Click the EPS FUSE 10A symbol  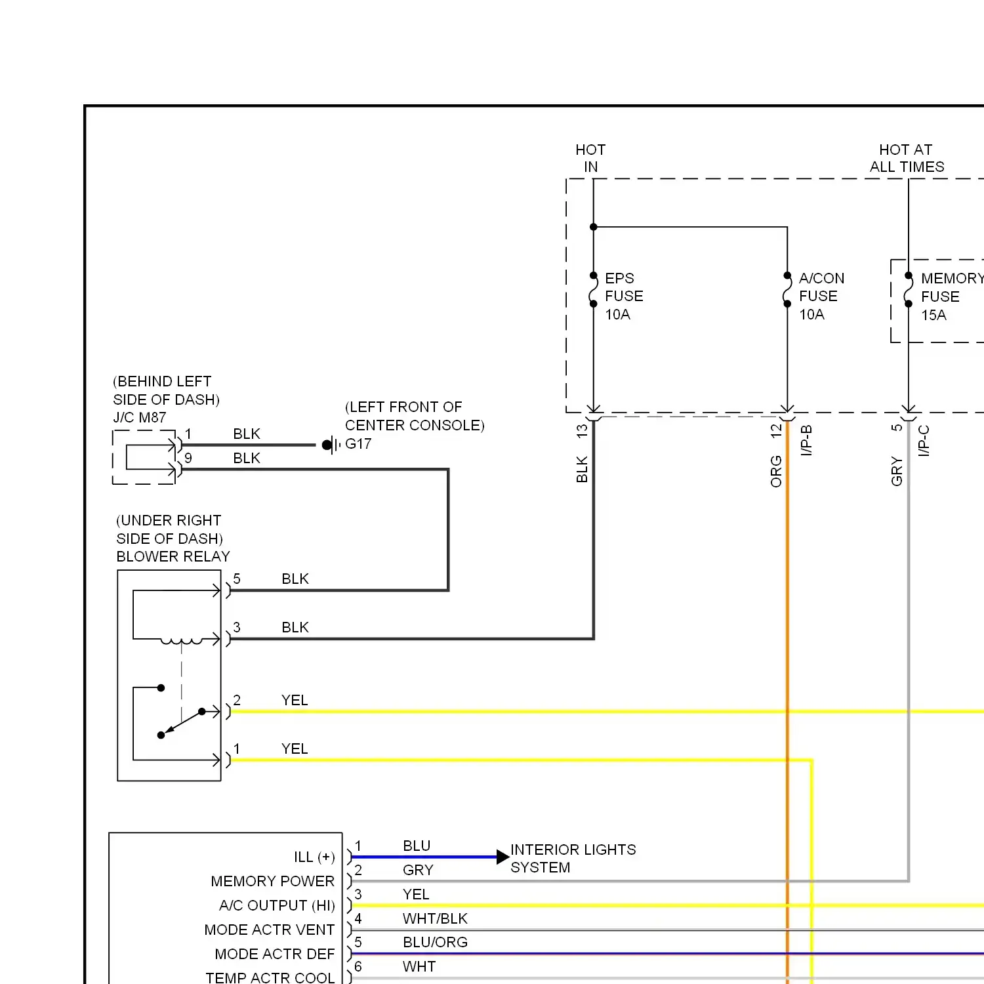tap(594, 290)
